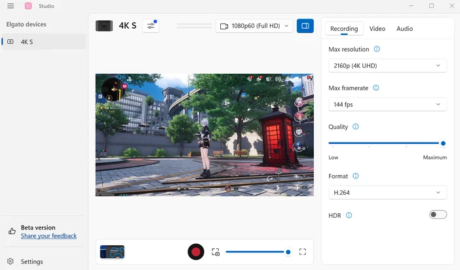Click the Share your feedback link
Viewport: 460px width, 270px height.
click(48, 236)
